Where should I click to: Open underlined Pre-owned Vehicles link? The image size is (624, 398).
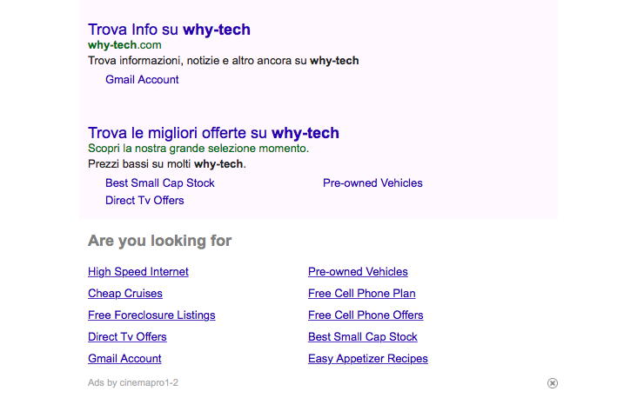coord(358,272)
